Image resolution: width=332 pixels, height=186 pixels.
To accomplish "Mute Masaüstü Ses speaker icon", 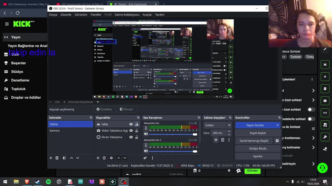I will pos(146,134).
